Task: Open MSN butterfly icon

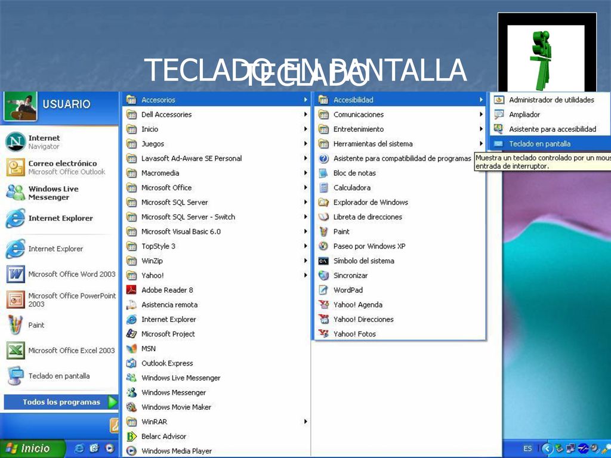Action: click(131, 348)
